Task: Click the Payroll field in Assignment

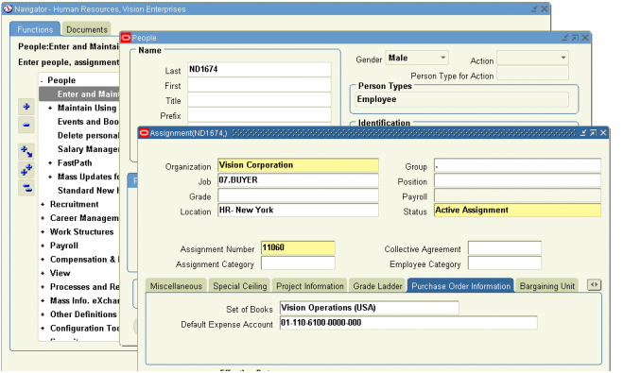Action: tap(517, 195)
